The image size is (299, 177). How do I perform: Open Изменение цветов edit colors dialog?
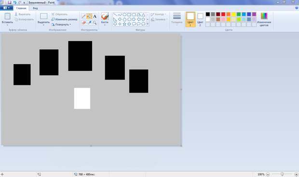[264, 19]
